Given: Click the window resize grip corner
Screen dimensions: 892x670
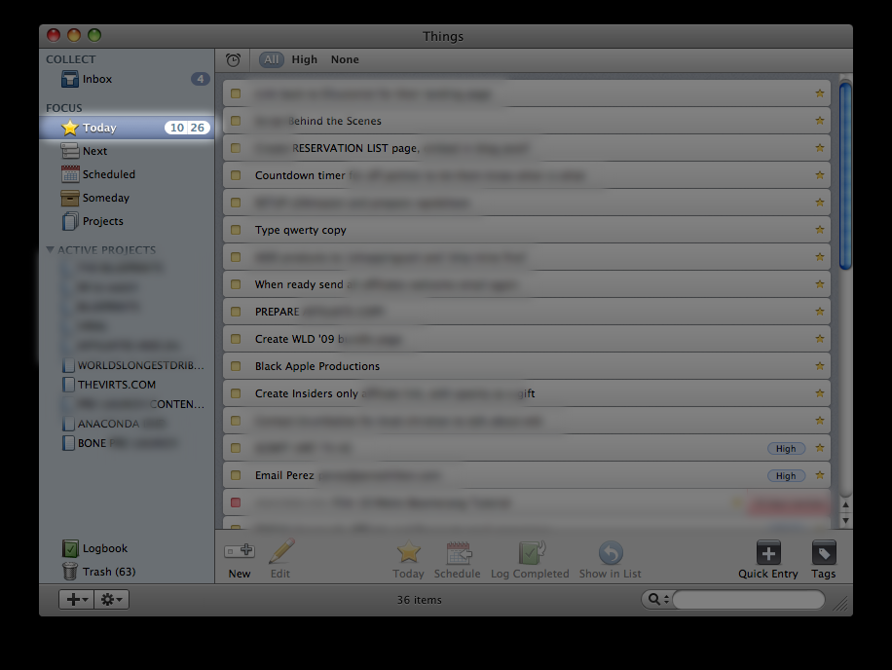Looking at the screenshot, I should [x=840, y=604].
